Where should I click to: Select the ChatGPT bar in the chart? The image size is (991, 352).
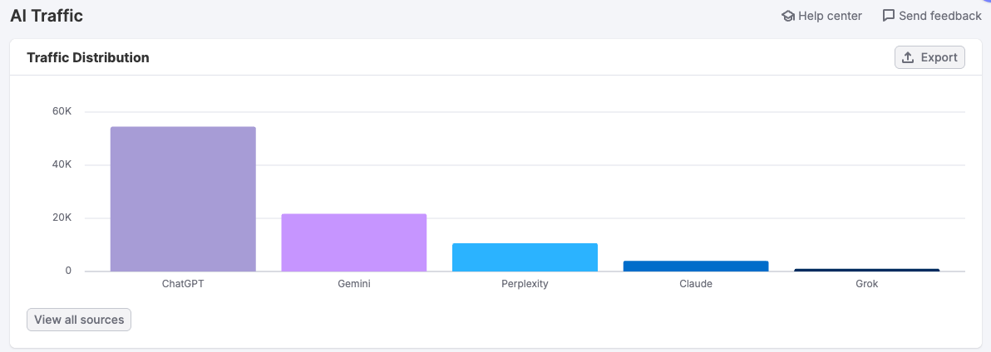tap(183, 198)
